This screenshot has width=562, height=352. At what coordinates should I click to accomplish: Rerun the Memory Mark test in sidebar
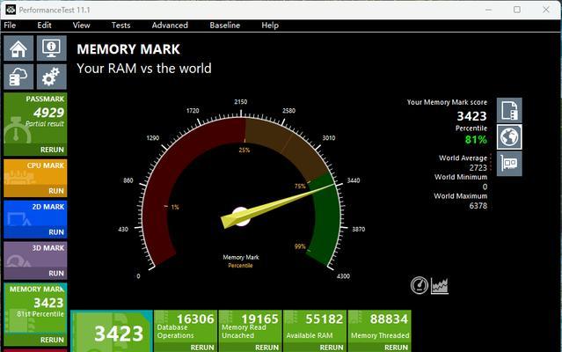(52, 340)
